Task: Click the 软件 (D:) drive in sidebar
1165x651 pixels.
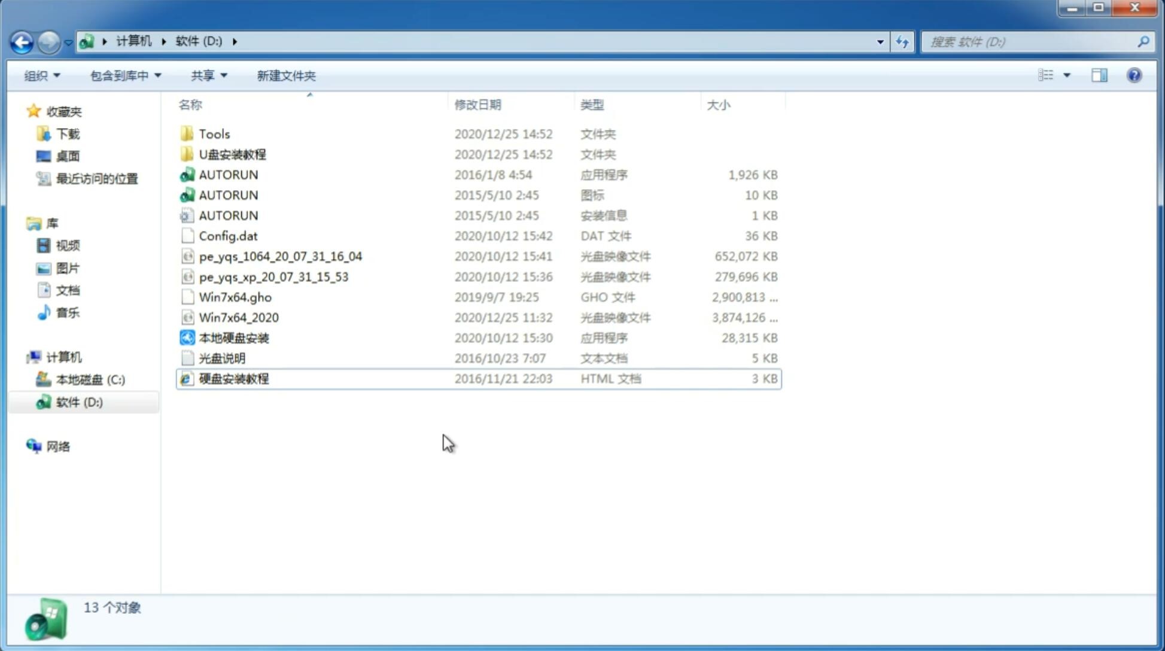Action: [x=78, y=402]
